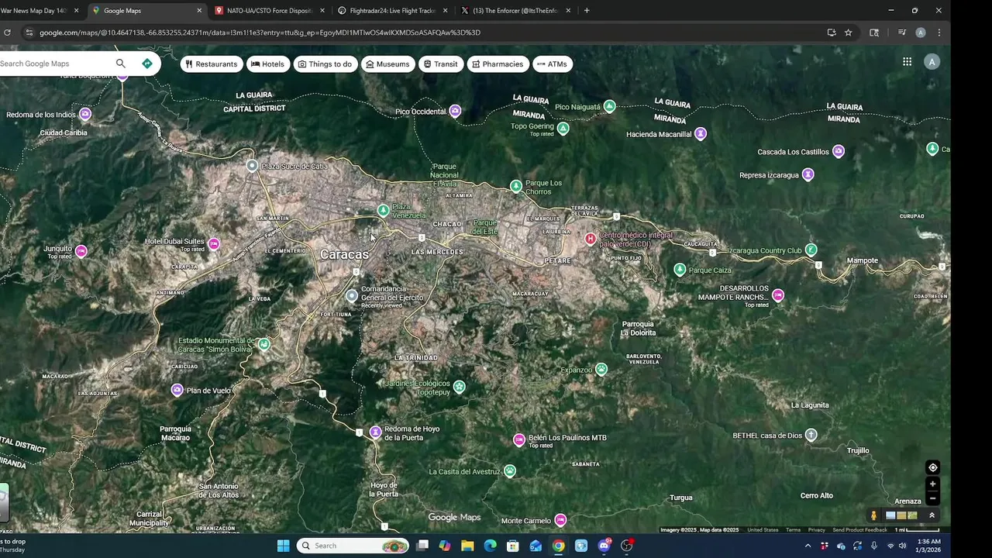Select the Monte Carmelo pin

click(x=560, y=520)
